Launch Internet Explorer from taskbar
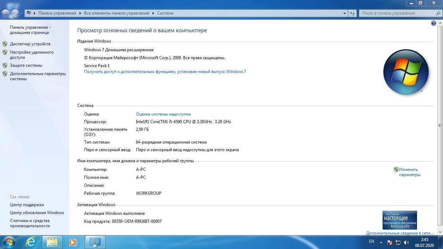443x249 pixels. point(31,242)
